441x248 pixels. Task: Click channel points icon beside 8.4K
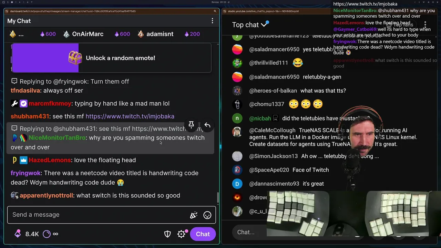tap(18, 234)
